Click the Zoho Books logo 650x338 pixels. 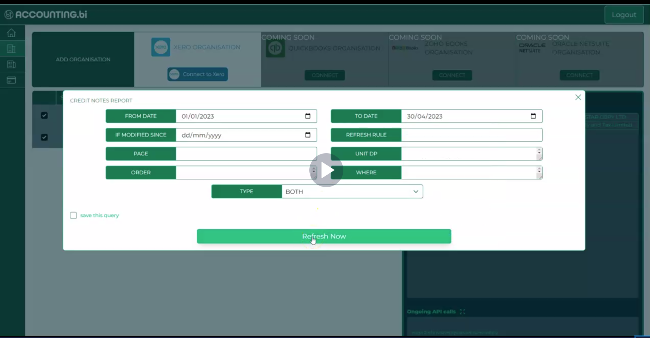pyautogui.click(x=405, y=48)
